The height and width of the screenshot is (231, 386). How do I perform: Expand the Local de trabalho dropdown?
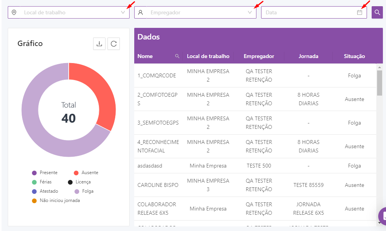tap(123, 12)
